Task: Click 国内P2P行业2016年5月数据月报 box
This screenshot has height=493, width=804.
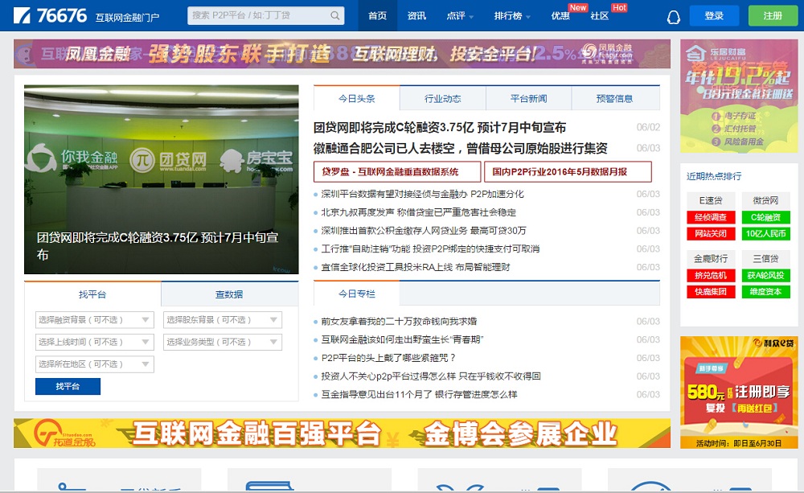Action: (568, 172)
